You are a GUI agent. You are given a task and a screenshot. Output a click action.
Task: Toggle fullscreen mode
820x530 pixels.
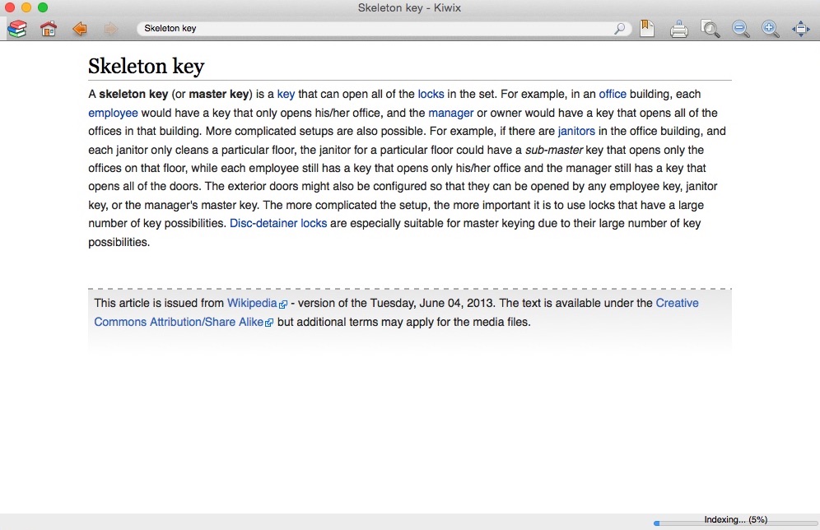800,29
